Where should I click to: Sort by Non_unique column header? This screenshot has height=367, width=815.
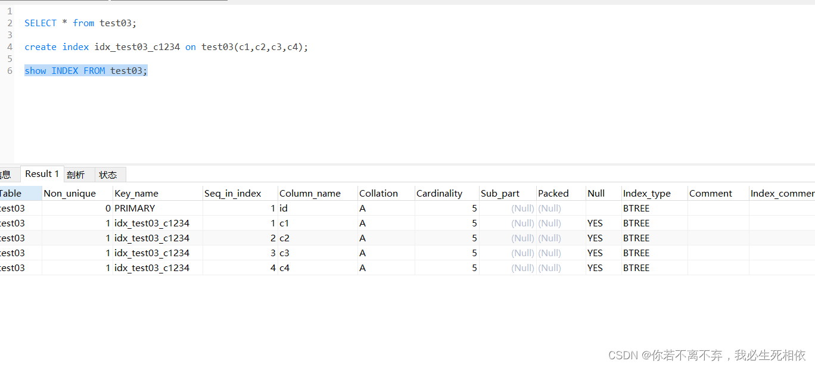pyautogui.click(x=70, y=193)
